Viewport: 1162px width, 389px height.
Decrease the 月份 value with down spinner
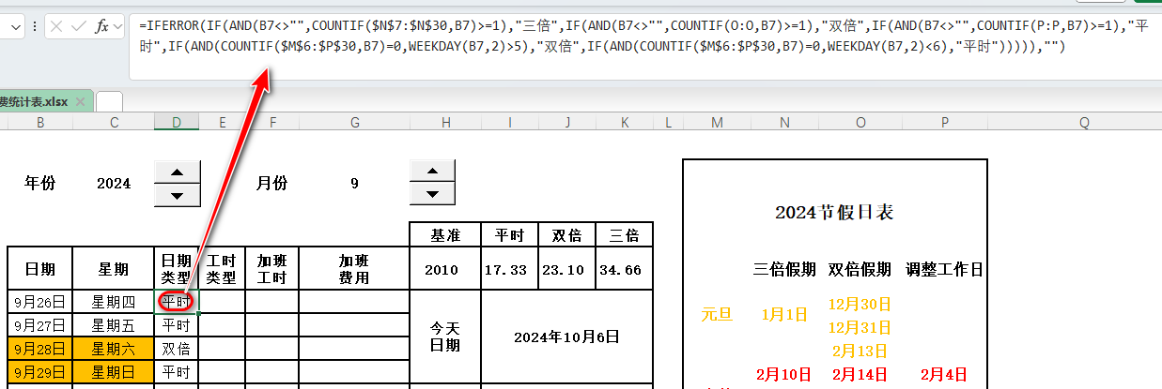click(x=433, y=194)
